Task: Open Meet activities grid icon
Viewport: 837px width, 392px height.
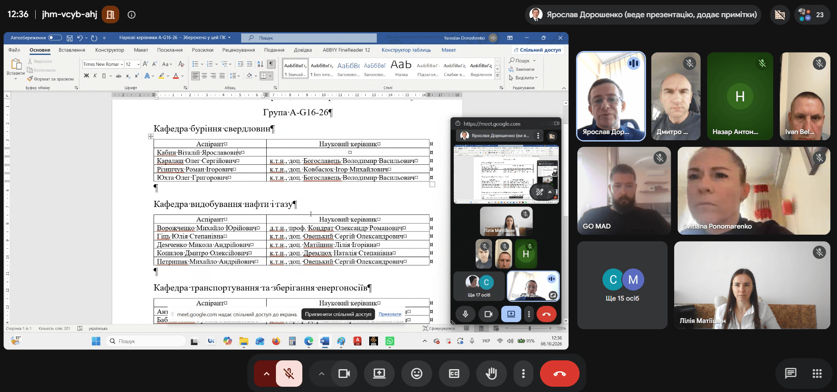Action: [x=817, y=374]
